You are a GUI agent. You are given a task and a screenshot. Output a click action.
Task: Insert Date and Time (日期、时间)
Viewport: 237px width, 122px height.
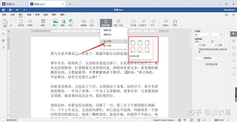click(x=118, y=23)
